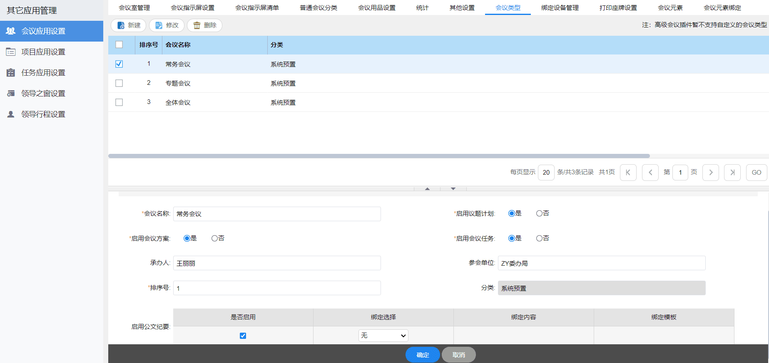Click the 确定 button
Viewport: 769px width, 363px height.
point(423,355)
